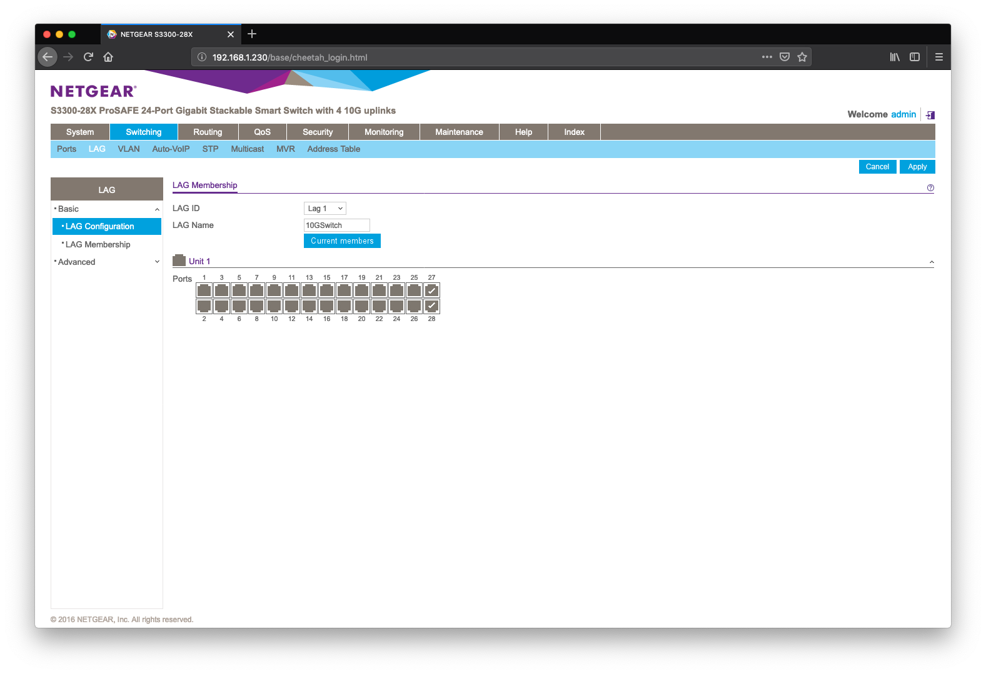Toggle port 20 membership
This screenshot has width=986, height=674.
click(x=361, y=306)
